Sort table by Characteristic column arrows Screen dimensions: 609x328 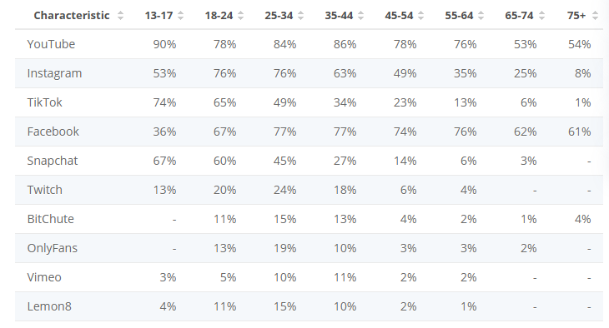(120, 16)
